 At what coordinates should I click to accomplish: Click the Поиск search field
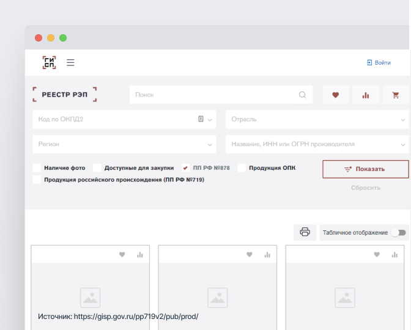point(214,95)
